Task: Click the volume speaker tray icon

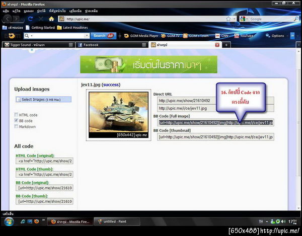Action: [283, 221]
